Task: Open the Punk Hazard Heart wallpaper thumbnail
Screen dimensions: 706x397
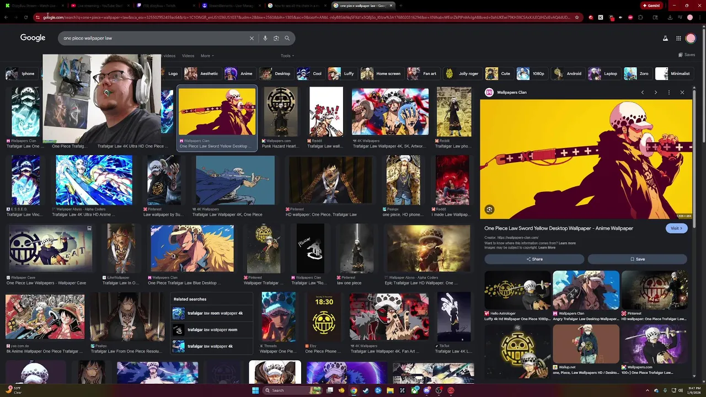Action: click(280, 112)
